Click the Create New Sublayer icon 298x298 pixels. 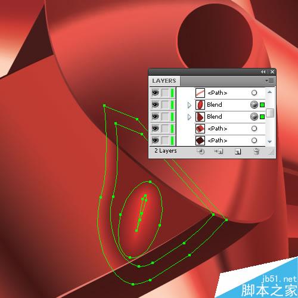pyautogui.click(x=219, y=151)
